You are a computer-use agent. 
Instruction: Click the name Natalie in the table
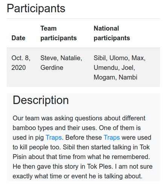coord(71,58)
